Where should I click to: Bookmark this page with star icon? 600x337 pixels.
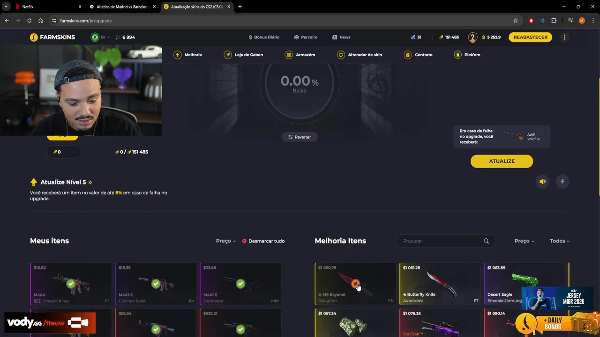coord(516,21)
